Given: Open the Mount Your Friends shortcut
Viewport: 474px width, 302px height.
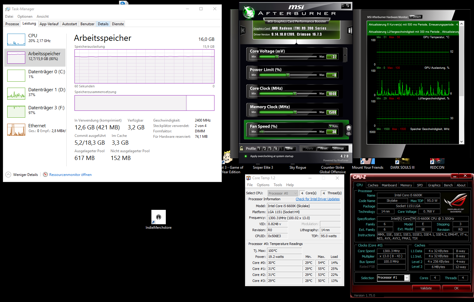Looking at the screenshot, I should [368, 164].
